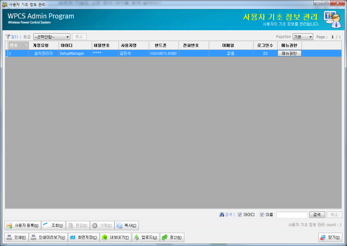The width and height of the screenshot is (347, 246).
Task: Click the 사용자명 column header
Action: coord(134,46)
